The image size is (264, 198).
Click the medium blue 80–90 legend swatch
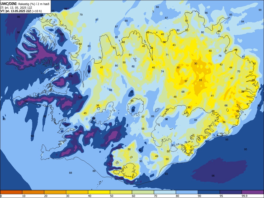click(x=187, y=192)
